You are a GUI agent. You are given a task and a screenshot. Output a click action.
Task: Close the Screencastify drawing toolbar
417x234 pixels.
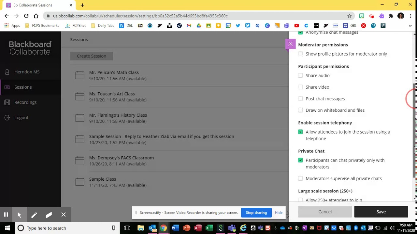click(64, 214)
